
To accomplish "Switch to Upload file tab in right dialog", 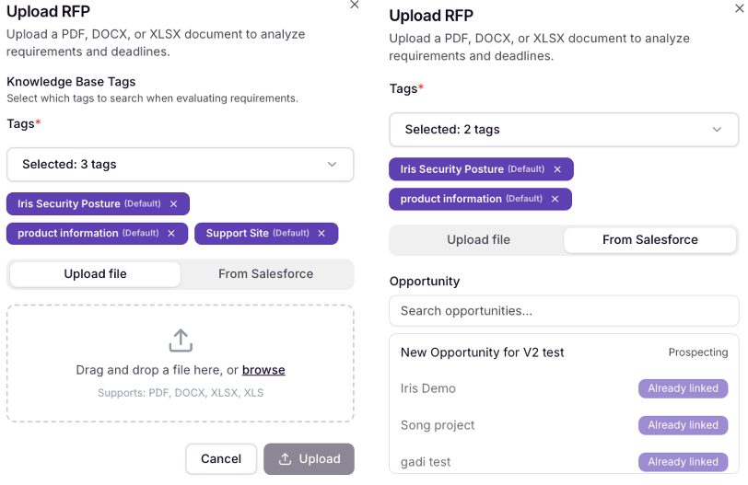I will click(x=478, y=239).
